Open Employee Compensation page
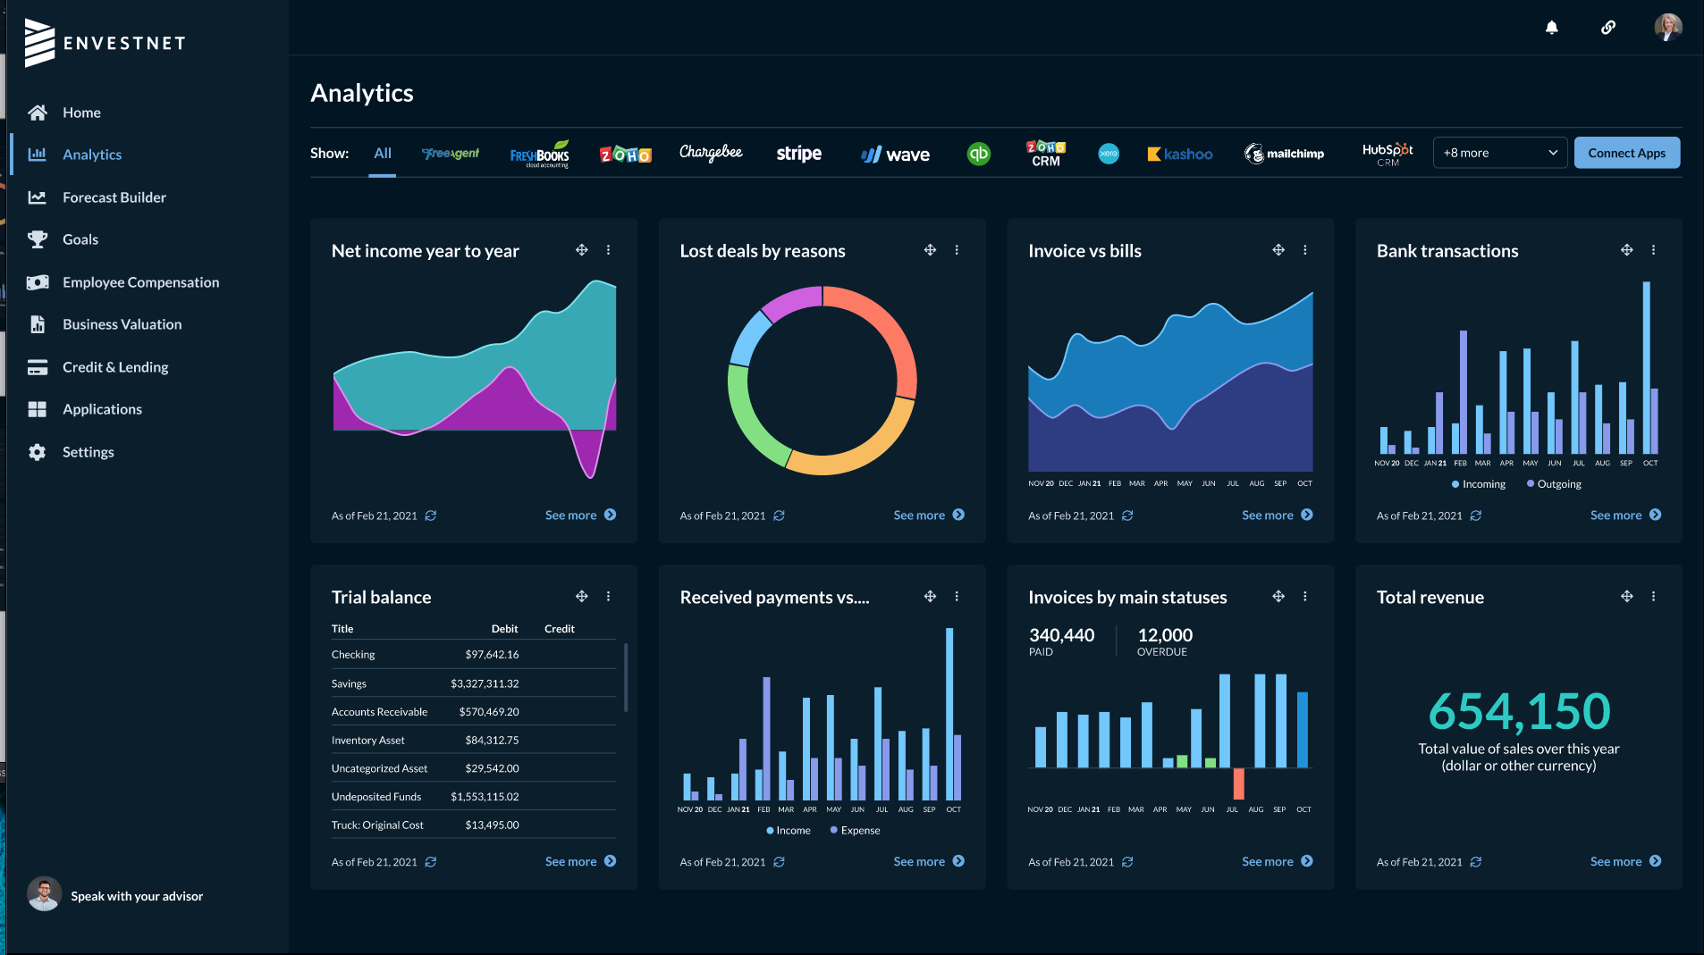The width and height of the screenshot is (1704, 955). click(x=140, y=282)
